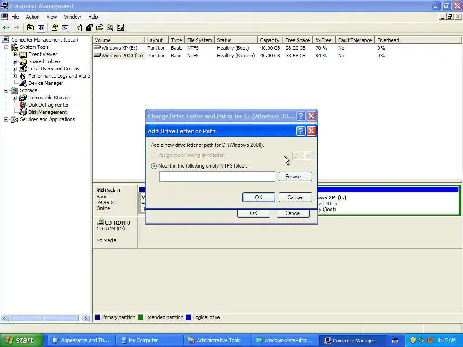Open the View menu
Image resolution: width=463 pixels, height=347 pixels.
[x=52, y=17]
